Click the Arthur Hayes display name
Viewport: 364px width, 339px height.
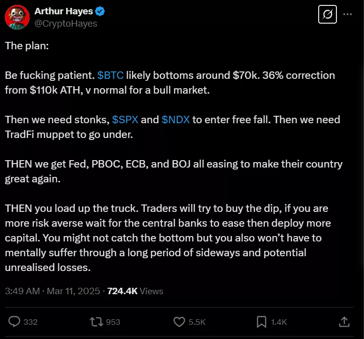[64, 11]
